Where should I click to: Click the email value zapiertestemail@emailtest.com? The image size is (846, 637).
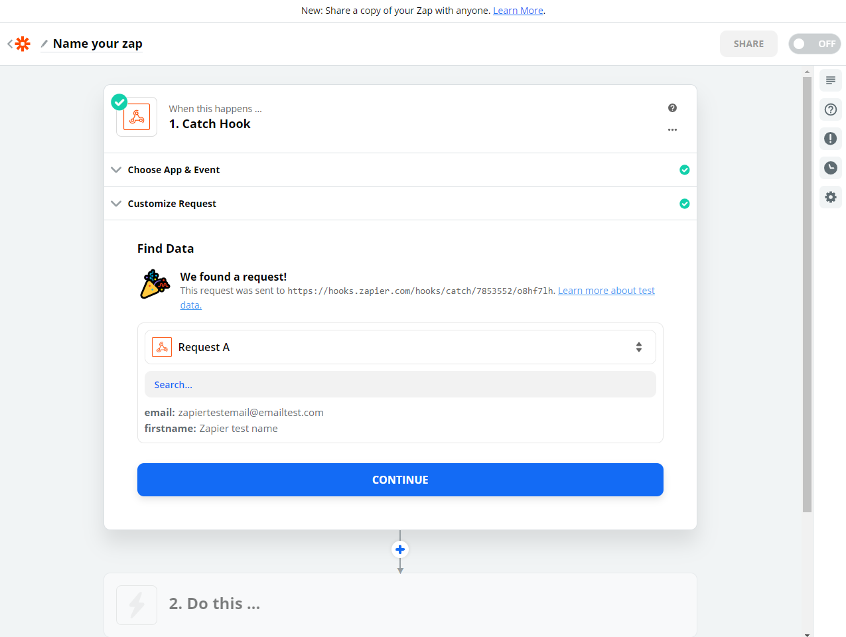[x=251, y=413]
